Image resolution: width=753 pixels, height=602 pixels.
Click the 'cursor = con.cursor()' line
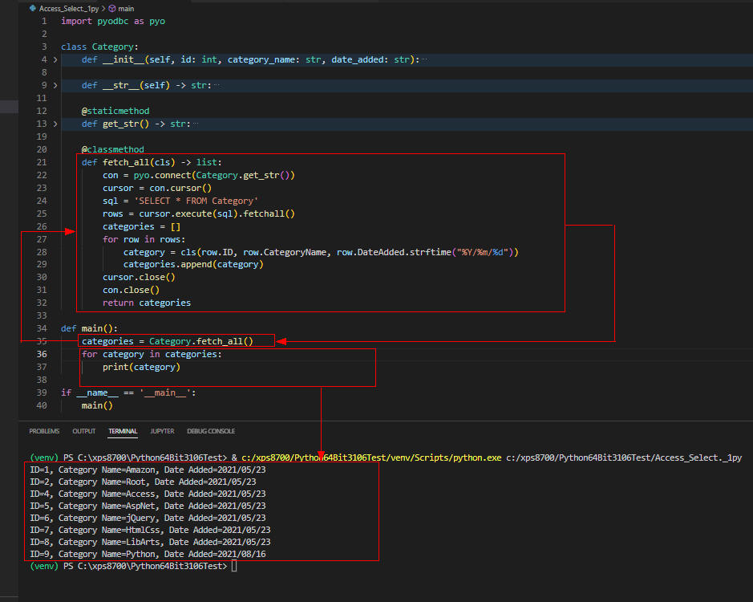(157, 188)
